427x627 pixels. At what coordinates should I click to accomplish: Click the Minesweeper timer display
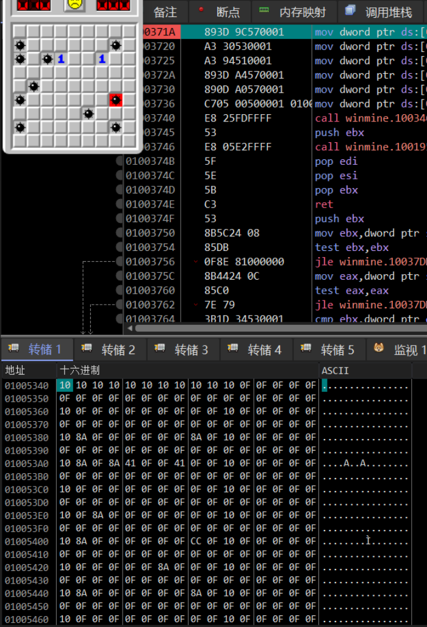(x=113, y=5)
